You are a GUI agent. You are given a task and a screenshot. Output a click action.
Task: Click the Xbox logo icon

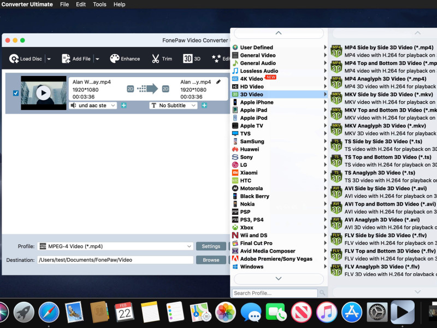pos(235,227)
